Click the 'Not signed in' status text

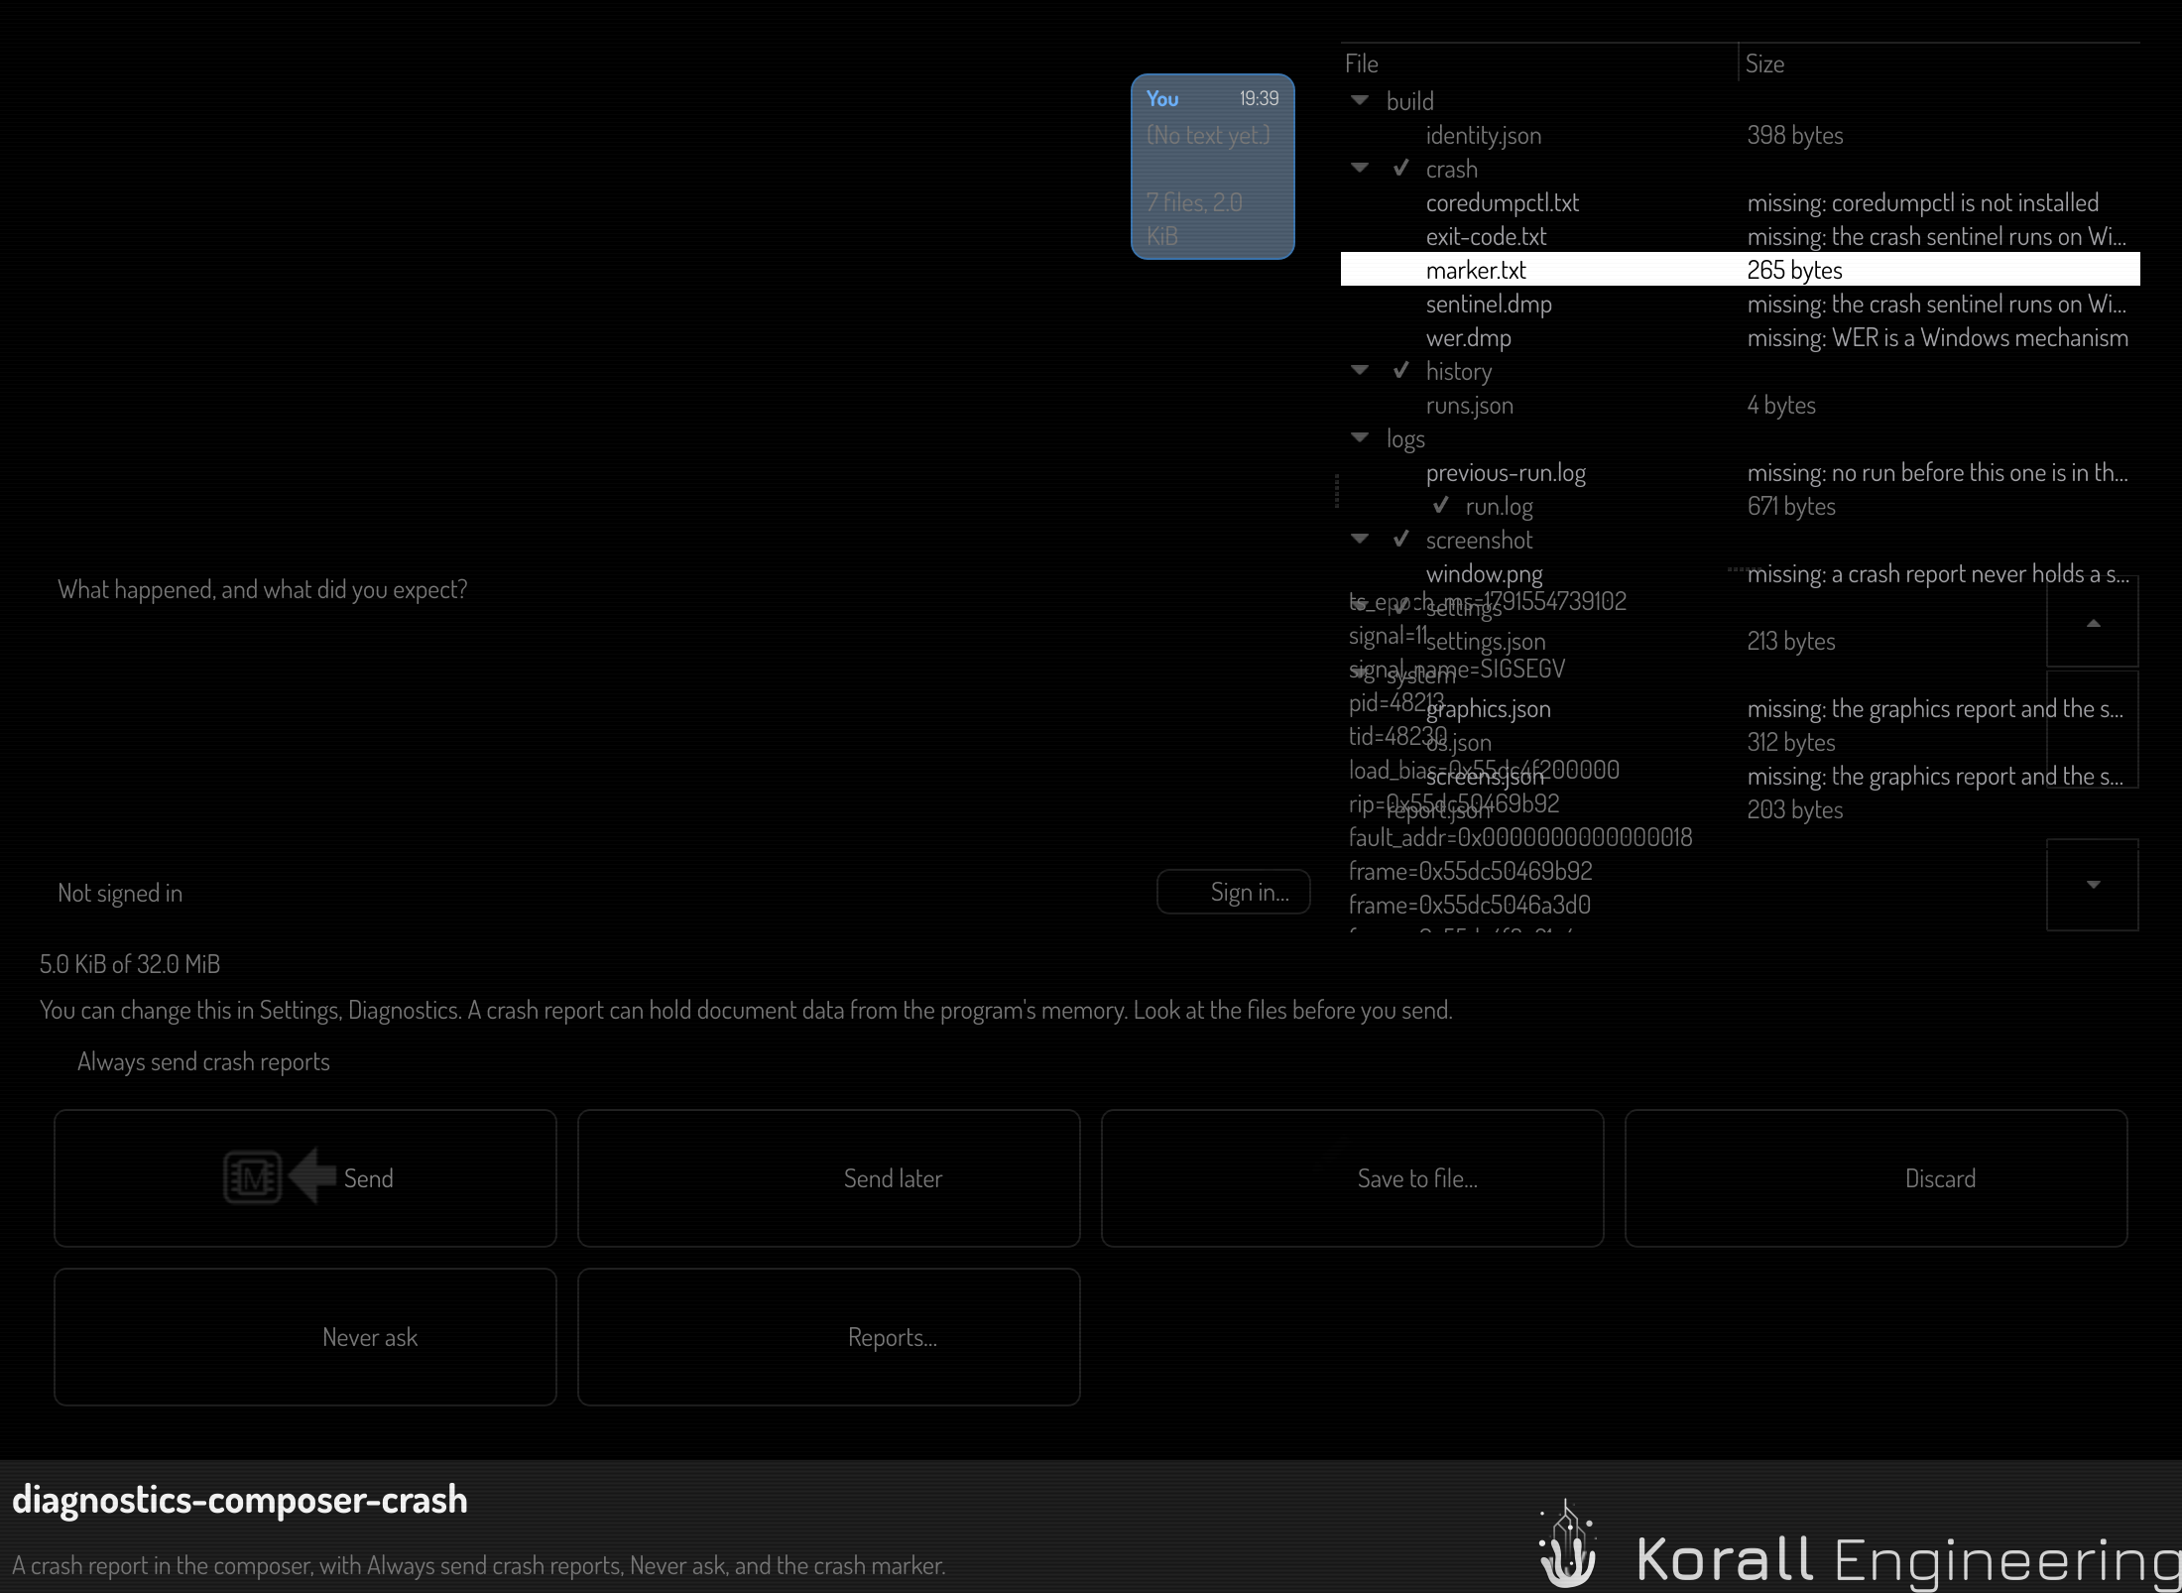point(120,893)
